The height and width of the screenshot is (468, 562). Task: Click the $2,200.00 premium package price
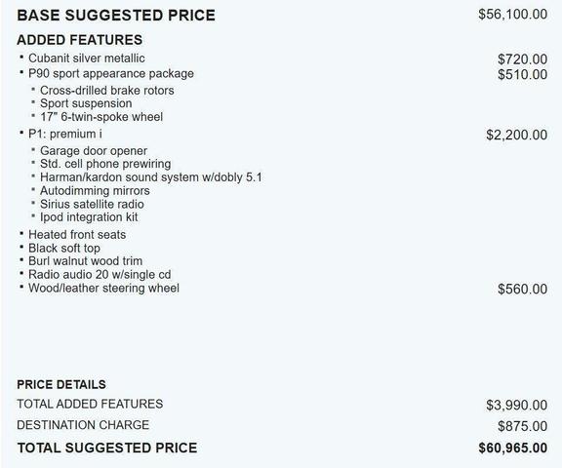(516, 135)
